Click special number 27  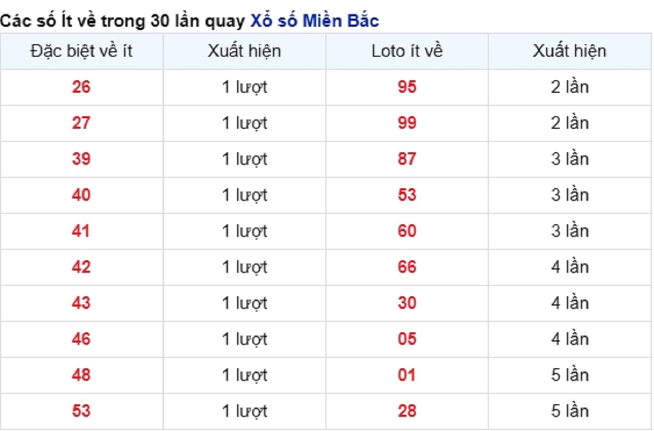[81, 123]
